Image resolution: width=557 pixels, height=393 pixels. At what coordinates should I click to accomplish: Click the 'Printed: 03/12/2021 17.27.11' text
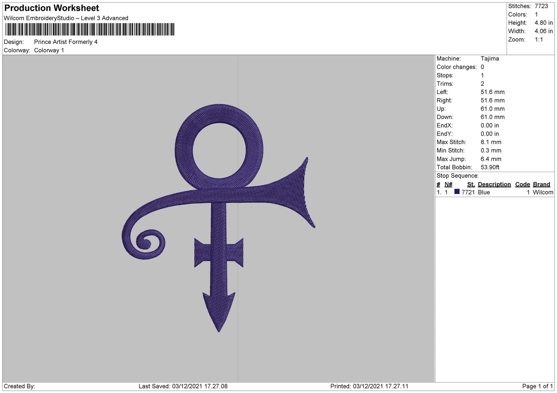(x=369, y=386)
